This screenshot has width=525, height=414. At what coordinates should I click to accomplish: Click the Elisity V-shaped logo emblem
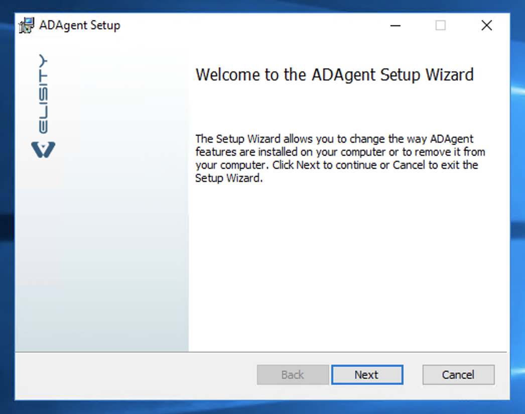click(43, 150)
